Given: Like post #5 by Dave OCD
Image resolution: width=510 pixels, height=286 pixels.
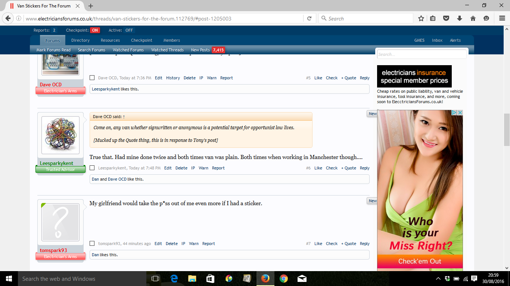Looking at the screenshot, I should pos(318,78).
